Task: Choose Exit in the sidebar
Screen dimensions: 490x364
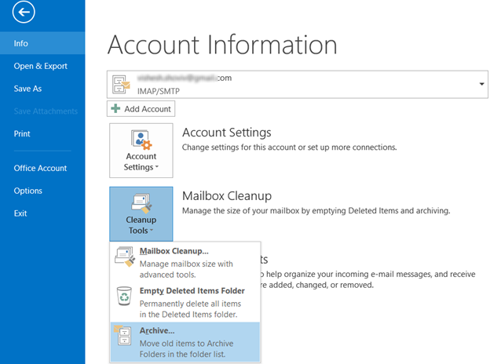Action: coord(20,213)
